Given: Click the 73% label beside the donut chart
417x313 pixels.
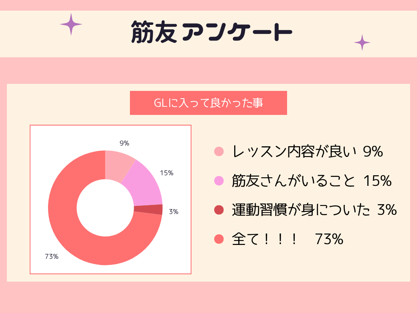Looking at the screenshot, I should pyautogui.click(x=52, y=256).
